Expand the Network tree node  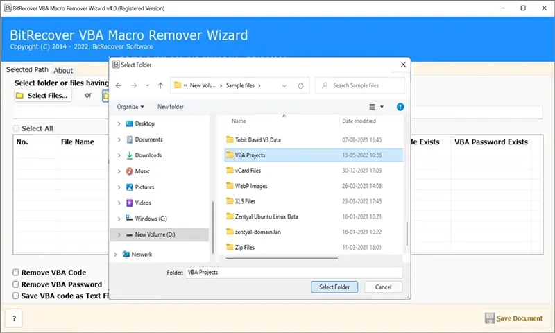point(115,255)
